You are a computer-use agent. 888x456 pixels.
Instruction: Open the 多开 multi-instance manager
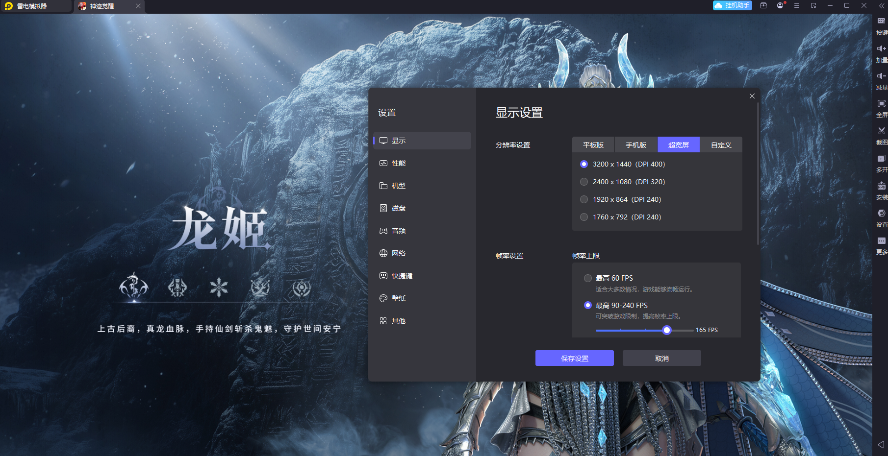[x=881, y=158]
